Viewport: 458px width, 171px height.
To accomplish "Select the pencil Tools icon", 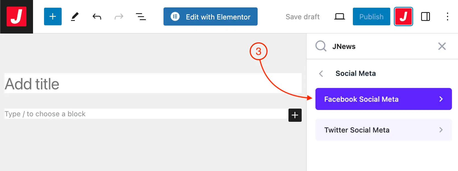I will pyautogui.click(x=75, y=16).
